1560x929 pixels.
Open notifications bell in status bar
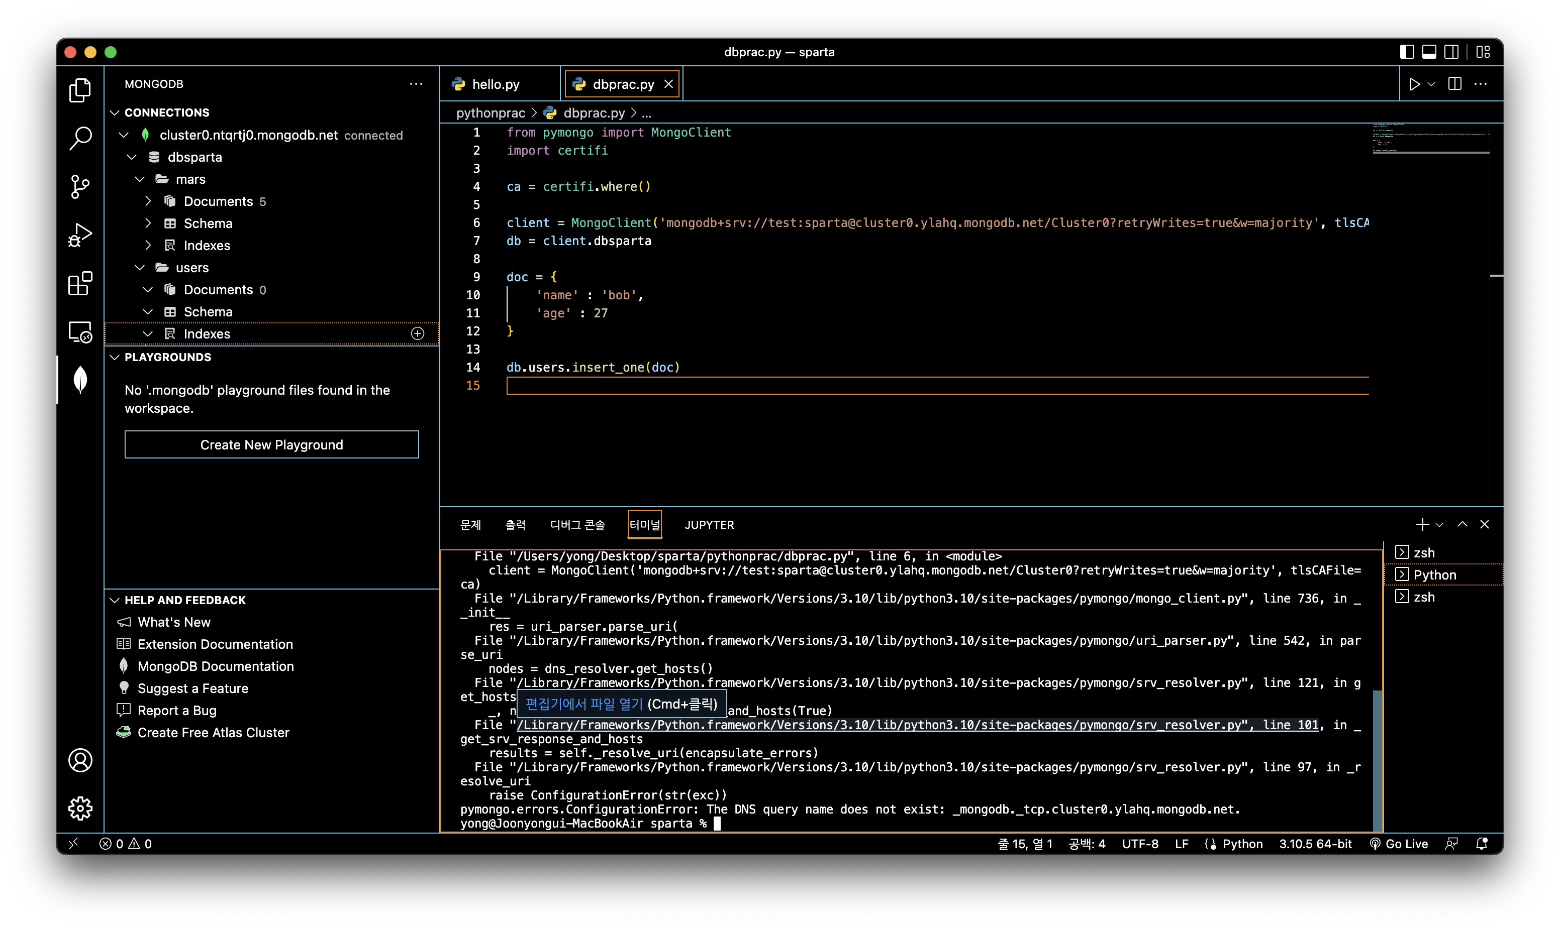[x=1482, y=844]
